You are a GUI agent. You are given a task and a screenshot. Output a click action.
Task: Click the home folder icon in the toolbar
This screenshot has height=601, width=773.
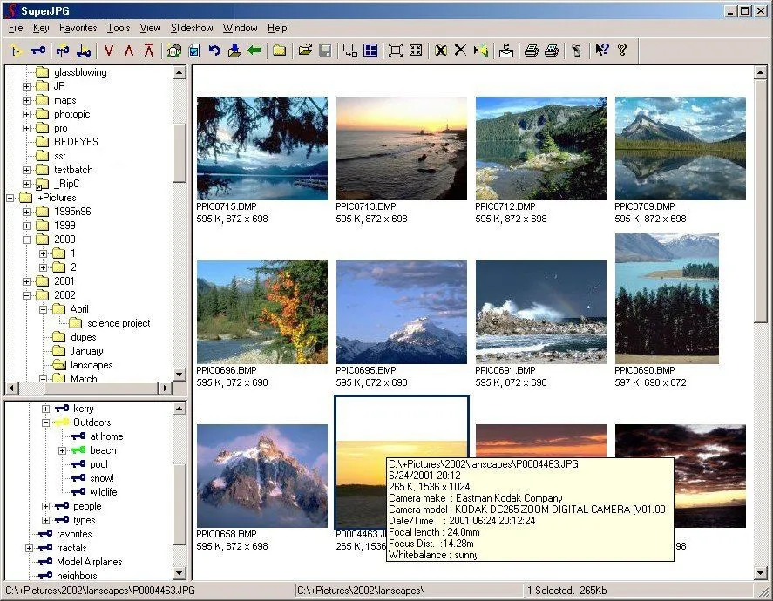[173, 51]
